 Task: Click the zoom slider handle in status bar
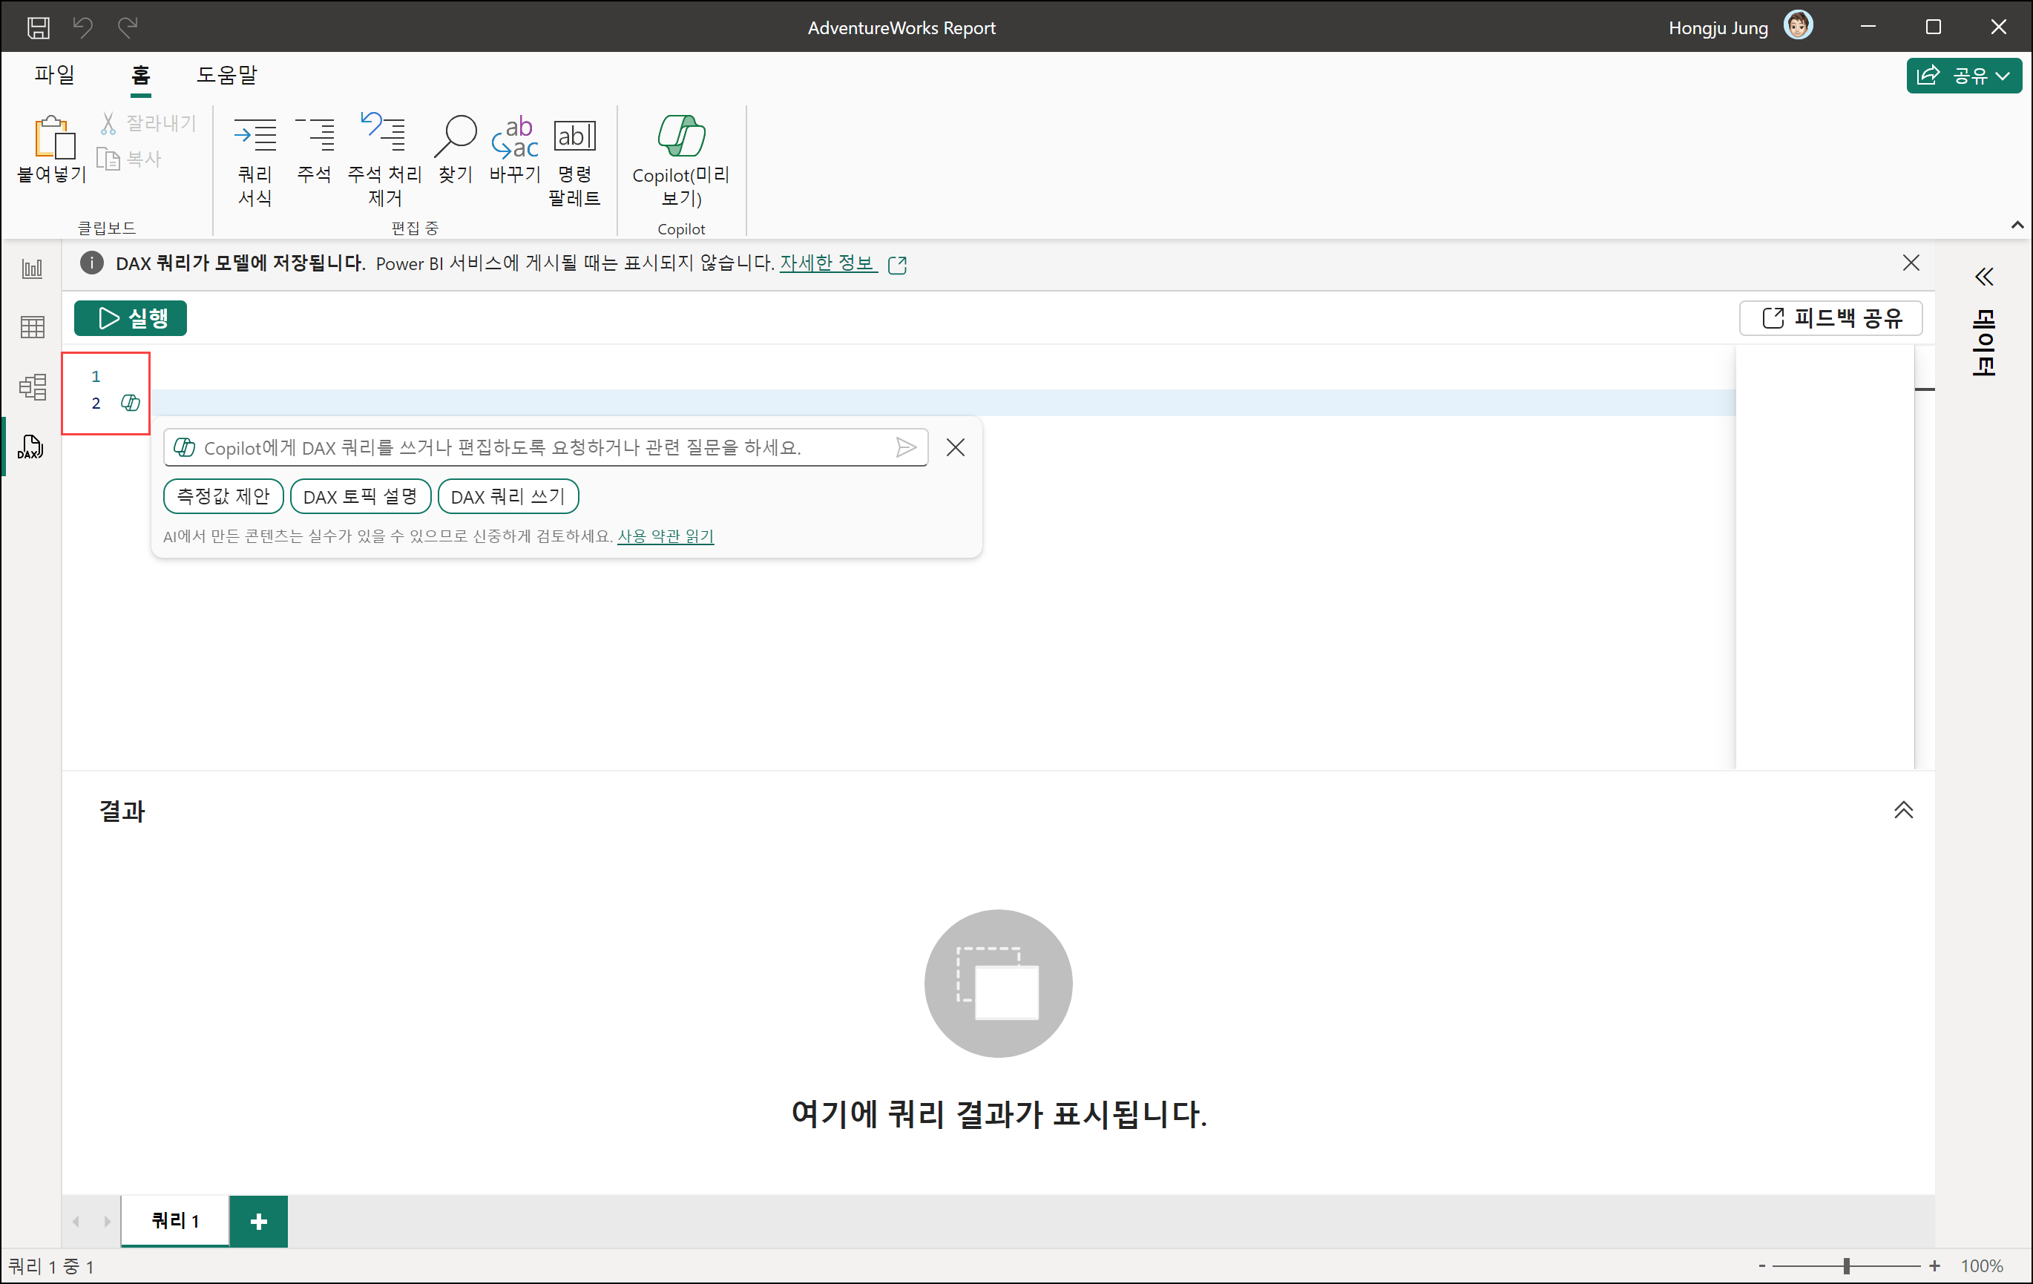click(x=1847, y=1265)
